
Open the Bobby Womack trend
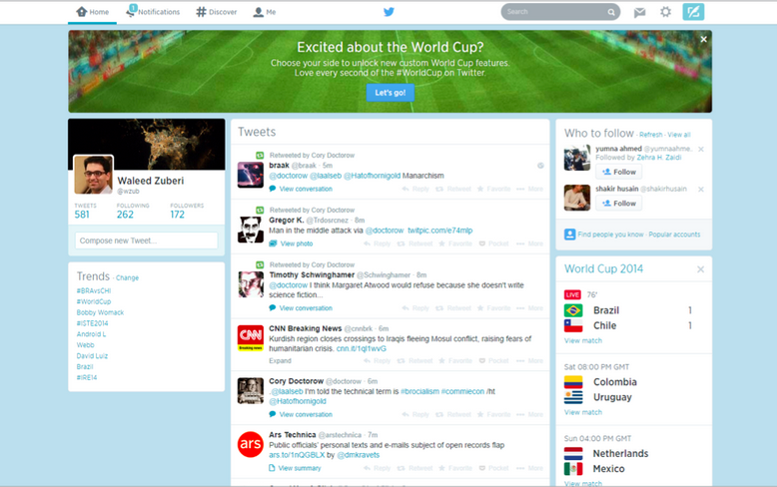point(100,312)
